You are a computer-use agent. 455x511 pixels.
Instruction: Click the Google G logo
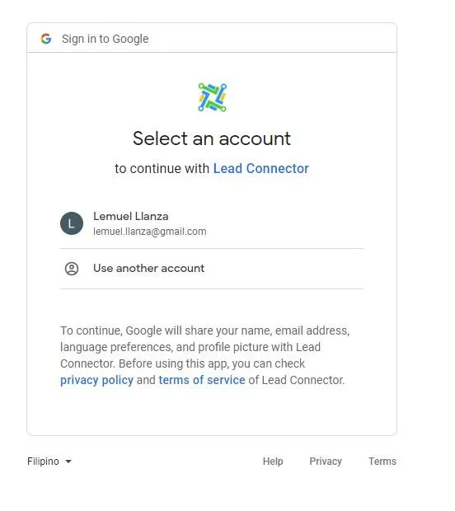[46, 39]
